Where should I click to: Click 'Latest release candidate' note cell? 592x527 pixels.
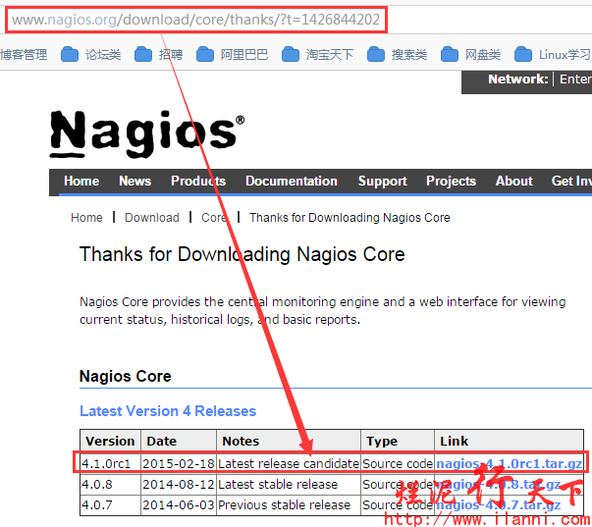pyautogui.click(x=289, y=463)
